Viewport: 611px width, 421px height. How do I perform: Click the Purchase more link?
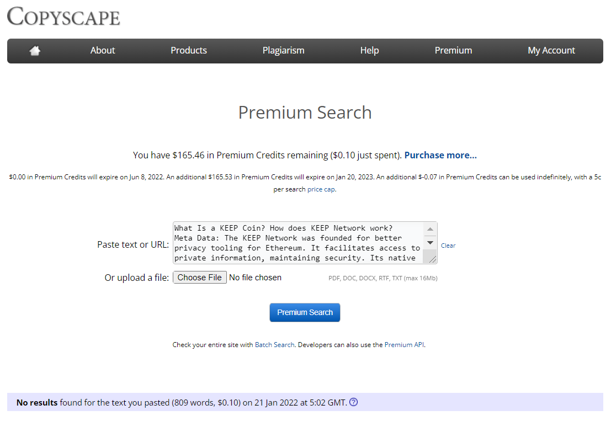440,156
